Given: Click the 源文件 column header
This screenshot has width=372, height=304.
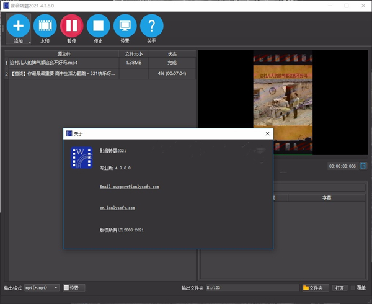Looking at the screenshot, I should pyautogui.click(x=64, y=54).
